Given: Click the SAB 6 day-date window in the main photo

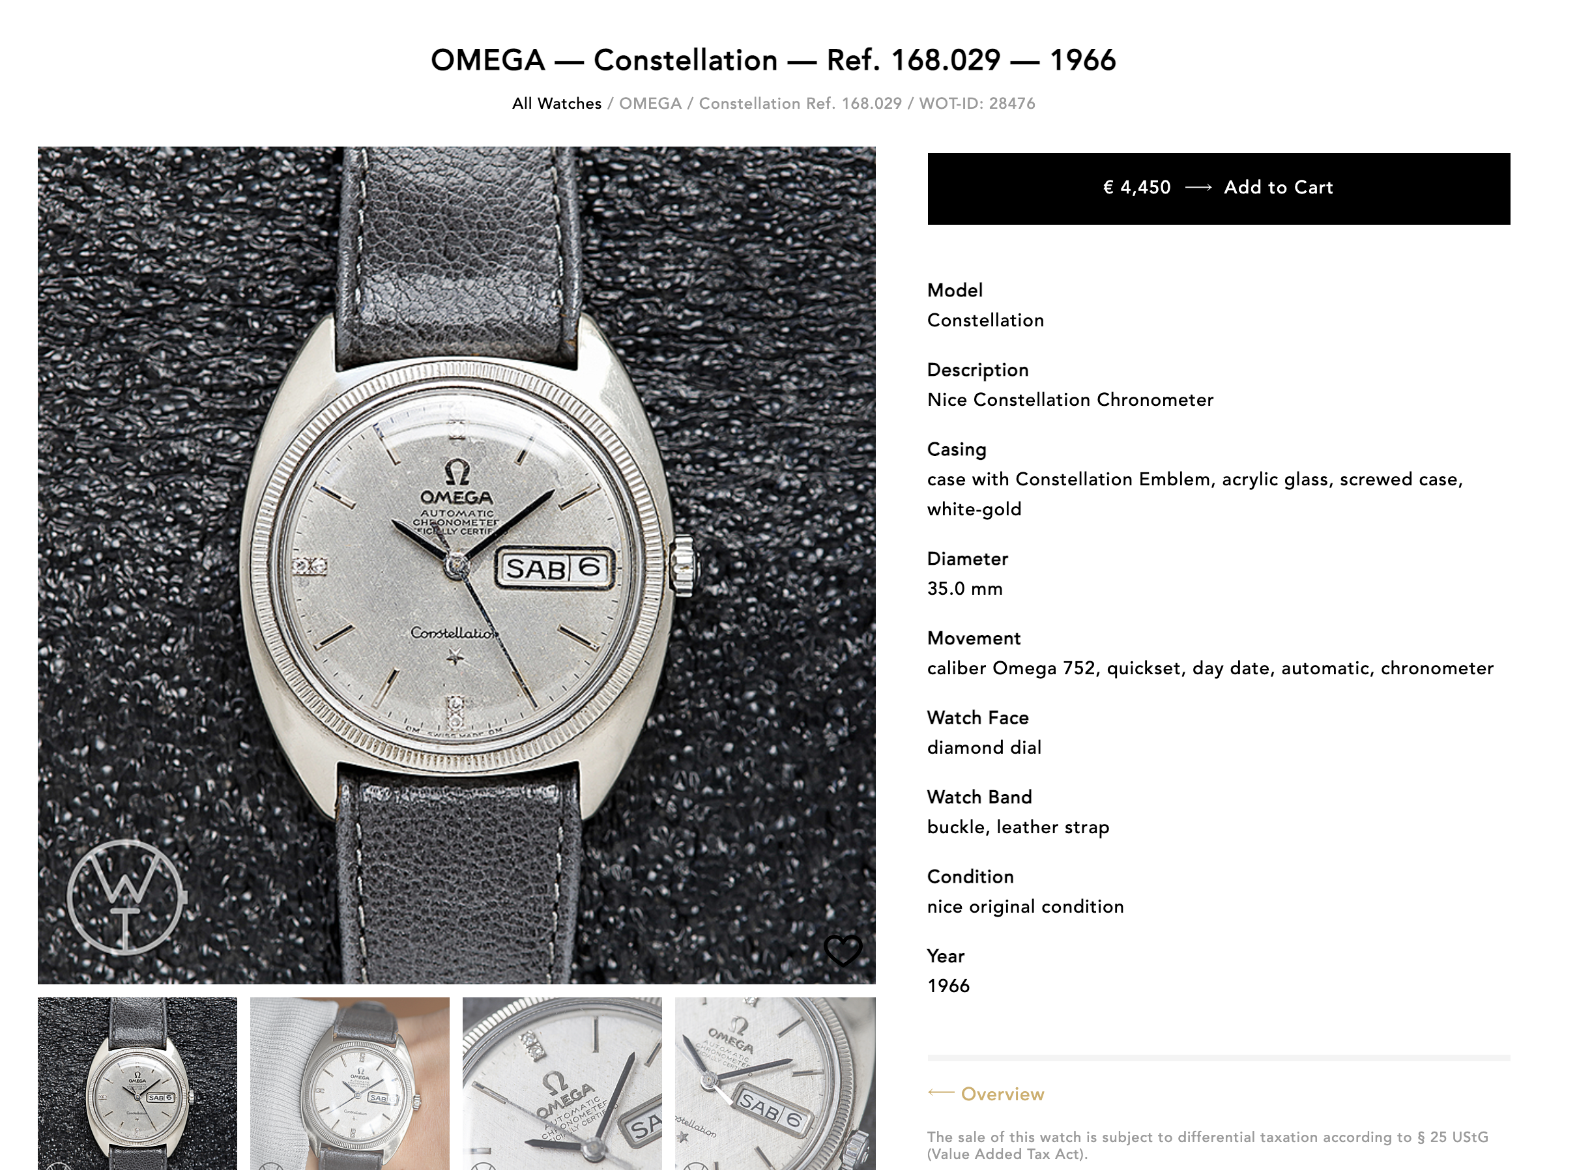Looking at the screenshot, I should (x=554, y=568).
